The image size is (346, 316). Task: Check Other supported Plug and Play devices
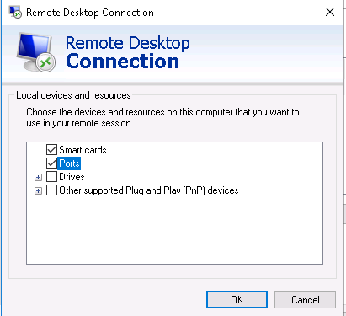pos(51,190)
